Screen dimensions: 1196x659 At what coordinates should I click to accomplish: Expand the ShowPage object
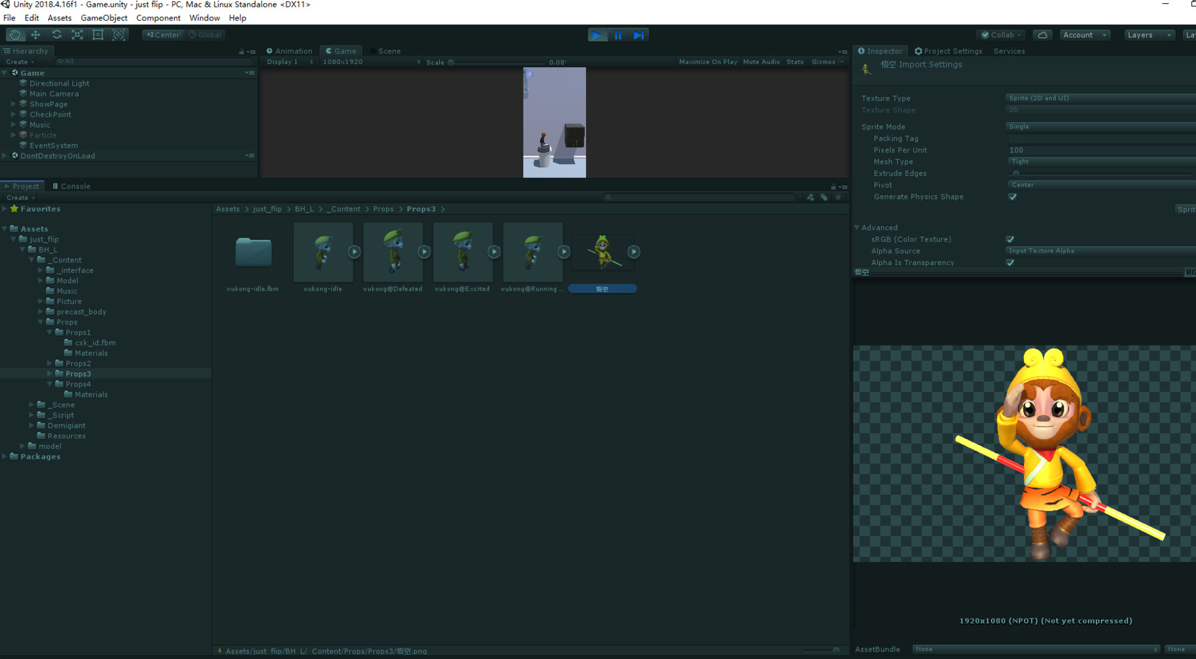[x=13, y=104]
